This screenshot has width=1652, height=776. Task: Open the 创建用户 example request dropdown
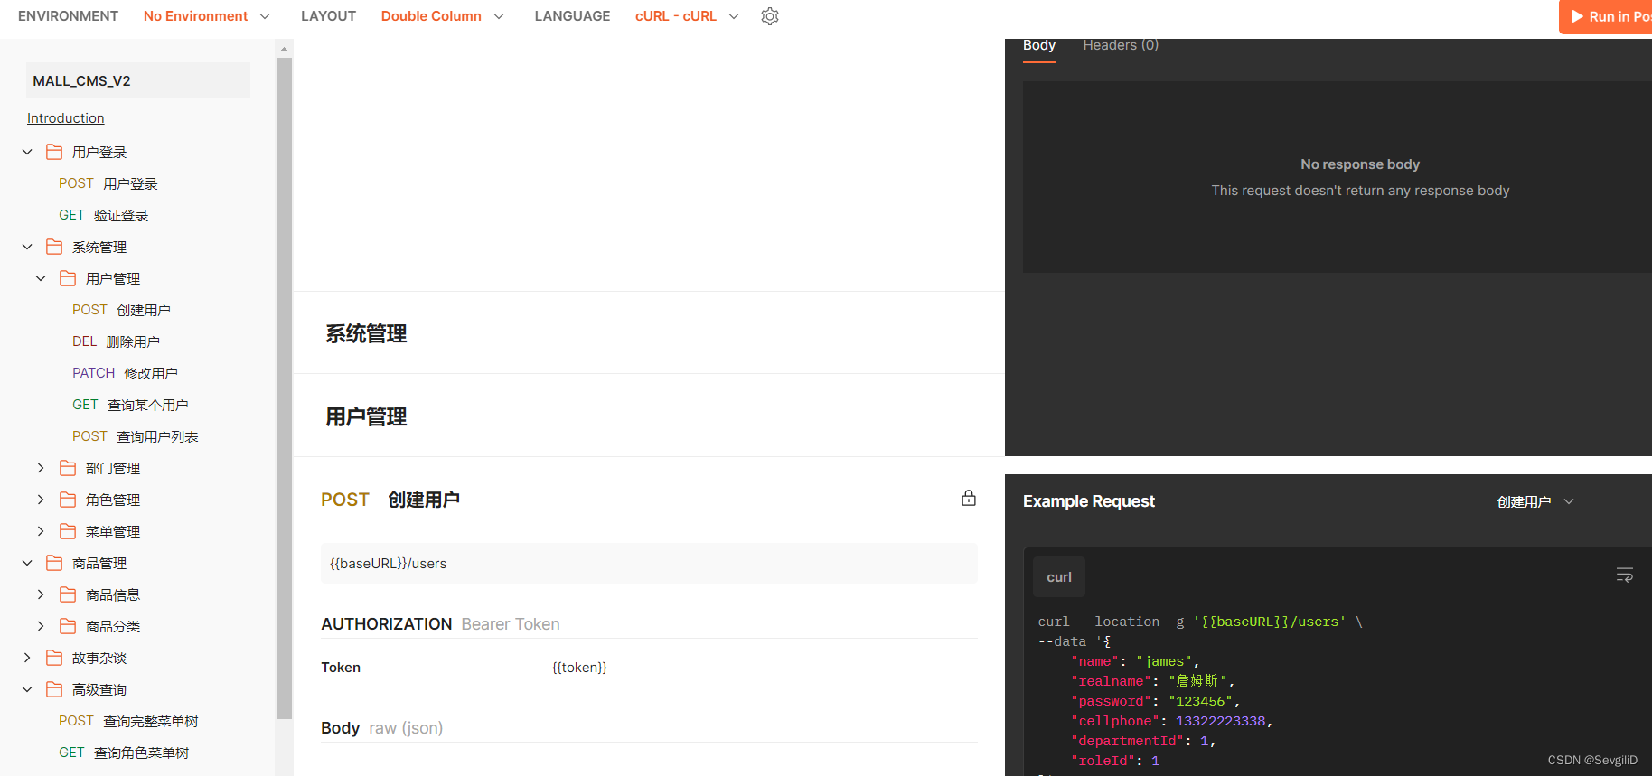[1535, 501]
